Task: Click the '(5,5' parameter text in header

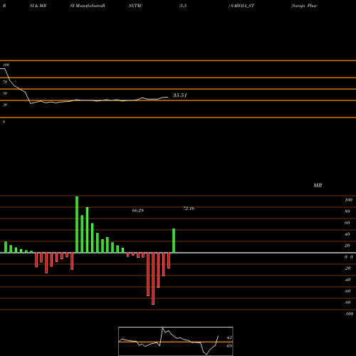Action: click(x=183, y=6)
